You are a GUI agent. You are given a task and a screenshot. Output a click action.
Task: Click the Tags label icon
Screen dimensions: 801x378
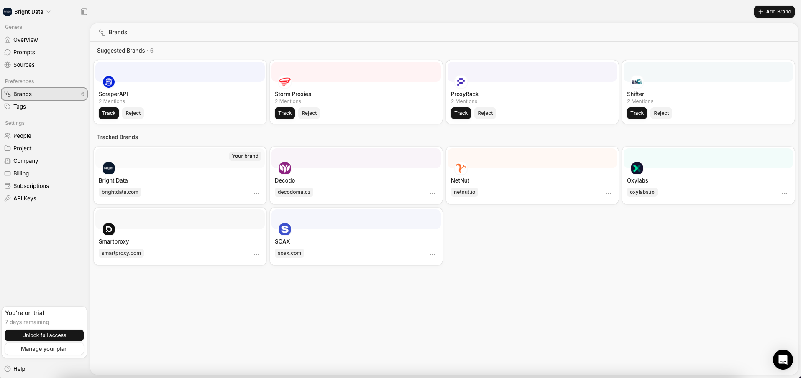tap(8, 107)
